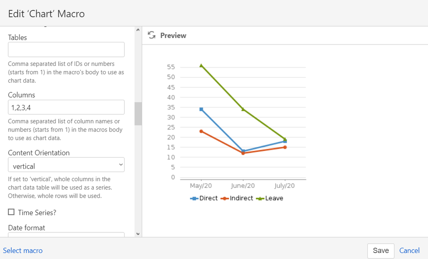Open the Select macro link
The image size is (428, 259).
[x=23, y=250]
